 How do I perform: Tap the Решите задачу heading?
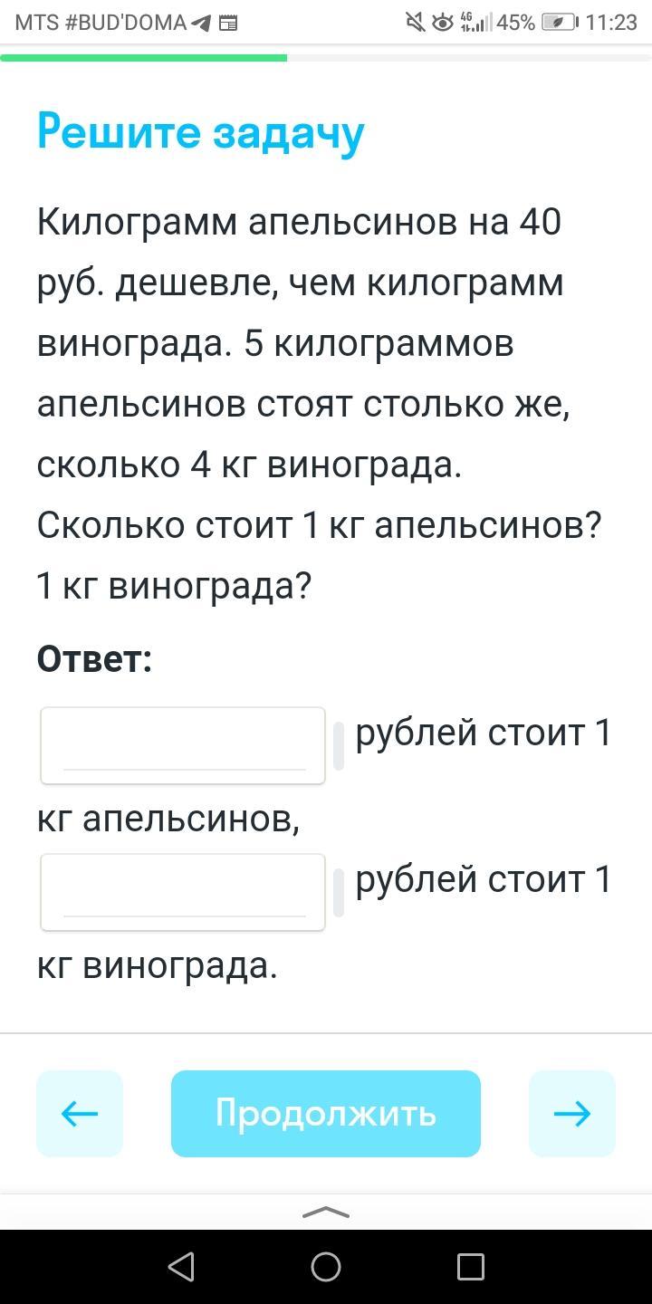[x=200, y=132]
